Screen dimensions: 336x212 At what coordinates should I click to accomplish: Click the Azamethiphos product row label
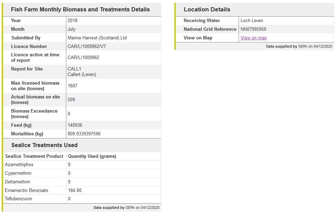coord(19,165)
